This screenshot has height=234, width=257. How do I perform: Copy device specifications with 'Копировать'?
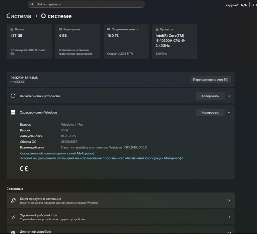pos(210,96)
